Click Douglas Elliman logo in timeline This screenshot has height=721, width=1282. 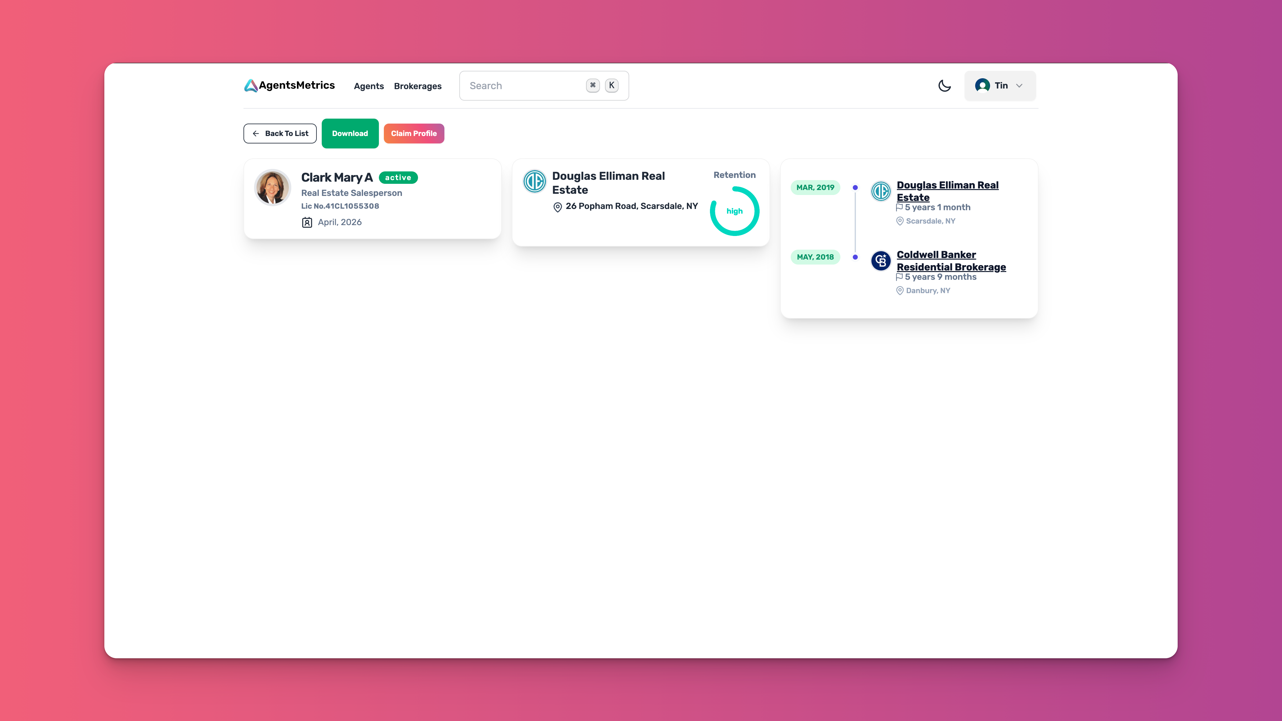(881, 191)
